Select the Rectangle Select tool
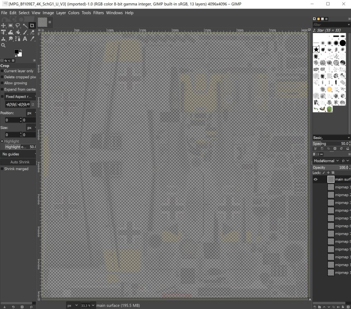This screenshot has height=309, width=351. pos(11,26)
